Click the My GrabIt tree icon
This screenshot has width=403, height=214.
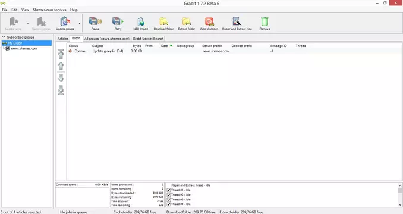(x=4, y=43)
